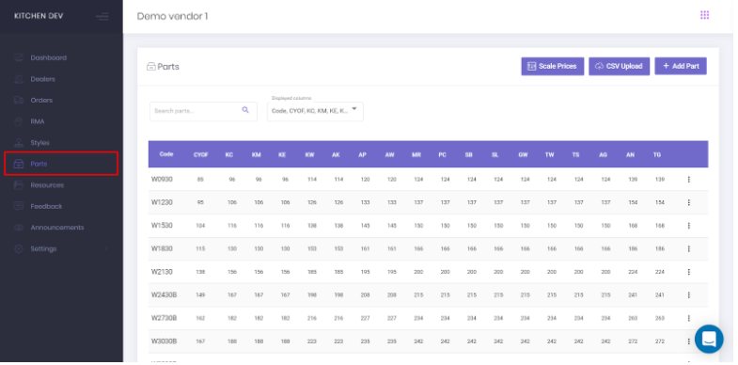This screenshot has width=738, height=365.
Task: Click the Styles sidebar icon
Action: (x=19, y=143)
